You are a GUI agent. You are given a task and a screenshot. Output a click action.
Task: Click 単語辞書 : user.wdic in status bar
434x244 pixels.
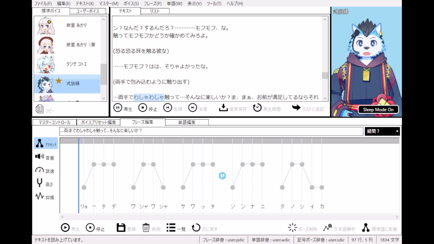pos(271,240)
